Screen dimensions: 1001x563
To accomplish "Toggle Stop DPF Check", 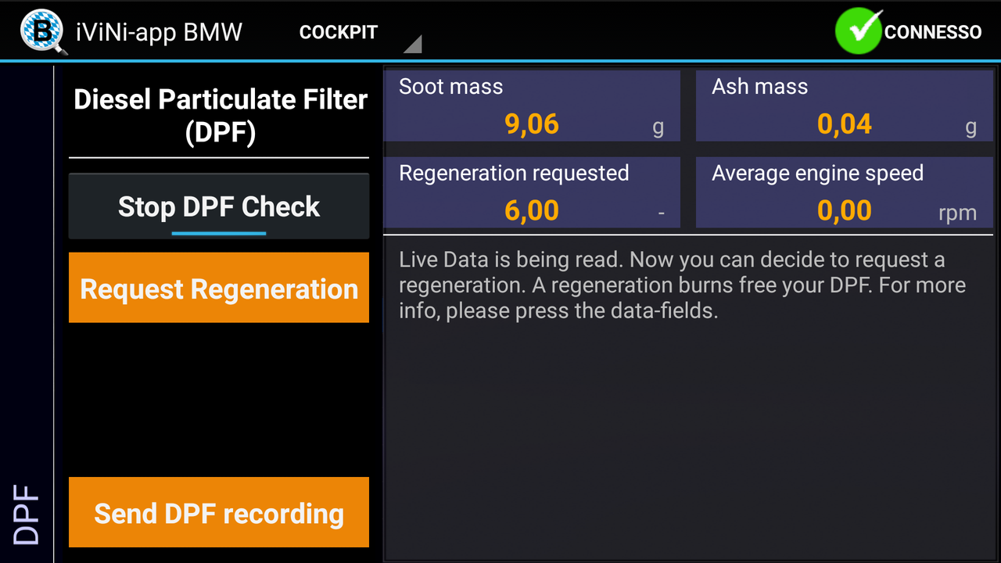I will (x=219, y=206).
